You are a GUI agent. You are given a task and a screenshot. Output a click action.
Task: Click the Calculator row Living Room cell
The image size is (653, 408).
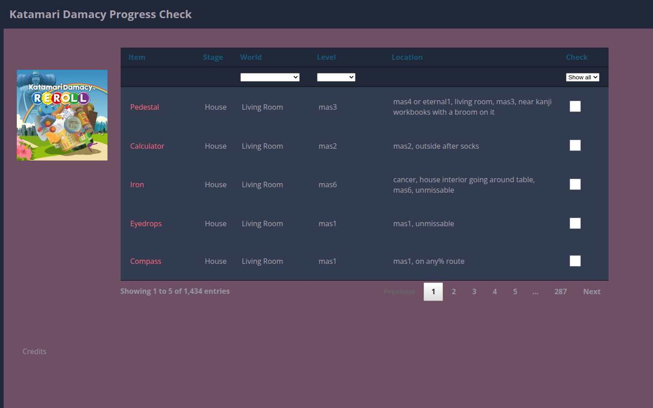(x=263, y=146)
